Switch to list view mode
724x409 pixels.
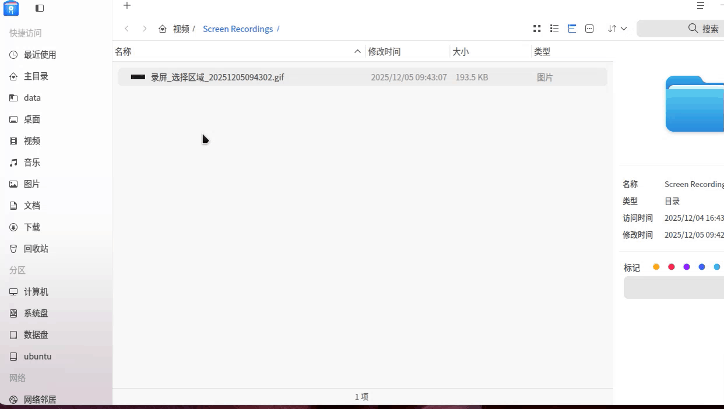[554, 29]
